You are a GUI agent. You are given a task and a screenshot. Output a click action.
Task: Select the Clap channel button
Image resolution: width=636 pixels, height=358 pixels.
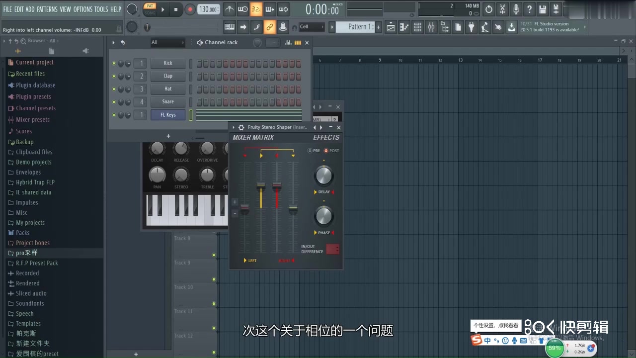point(168,76)
